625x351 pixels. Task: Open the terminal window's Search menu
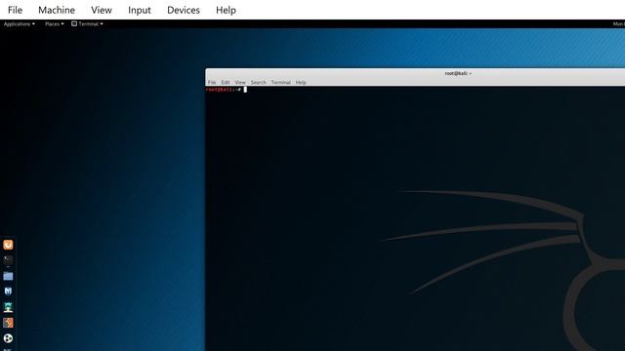[x=258, y=82]
